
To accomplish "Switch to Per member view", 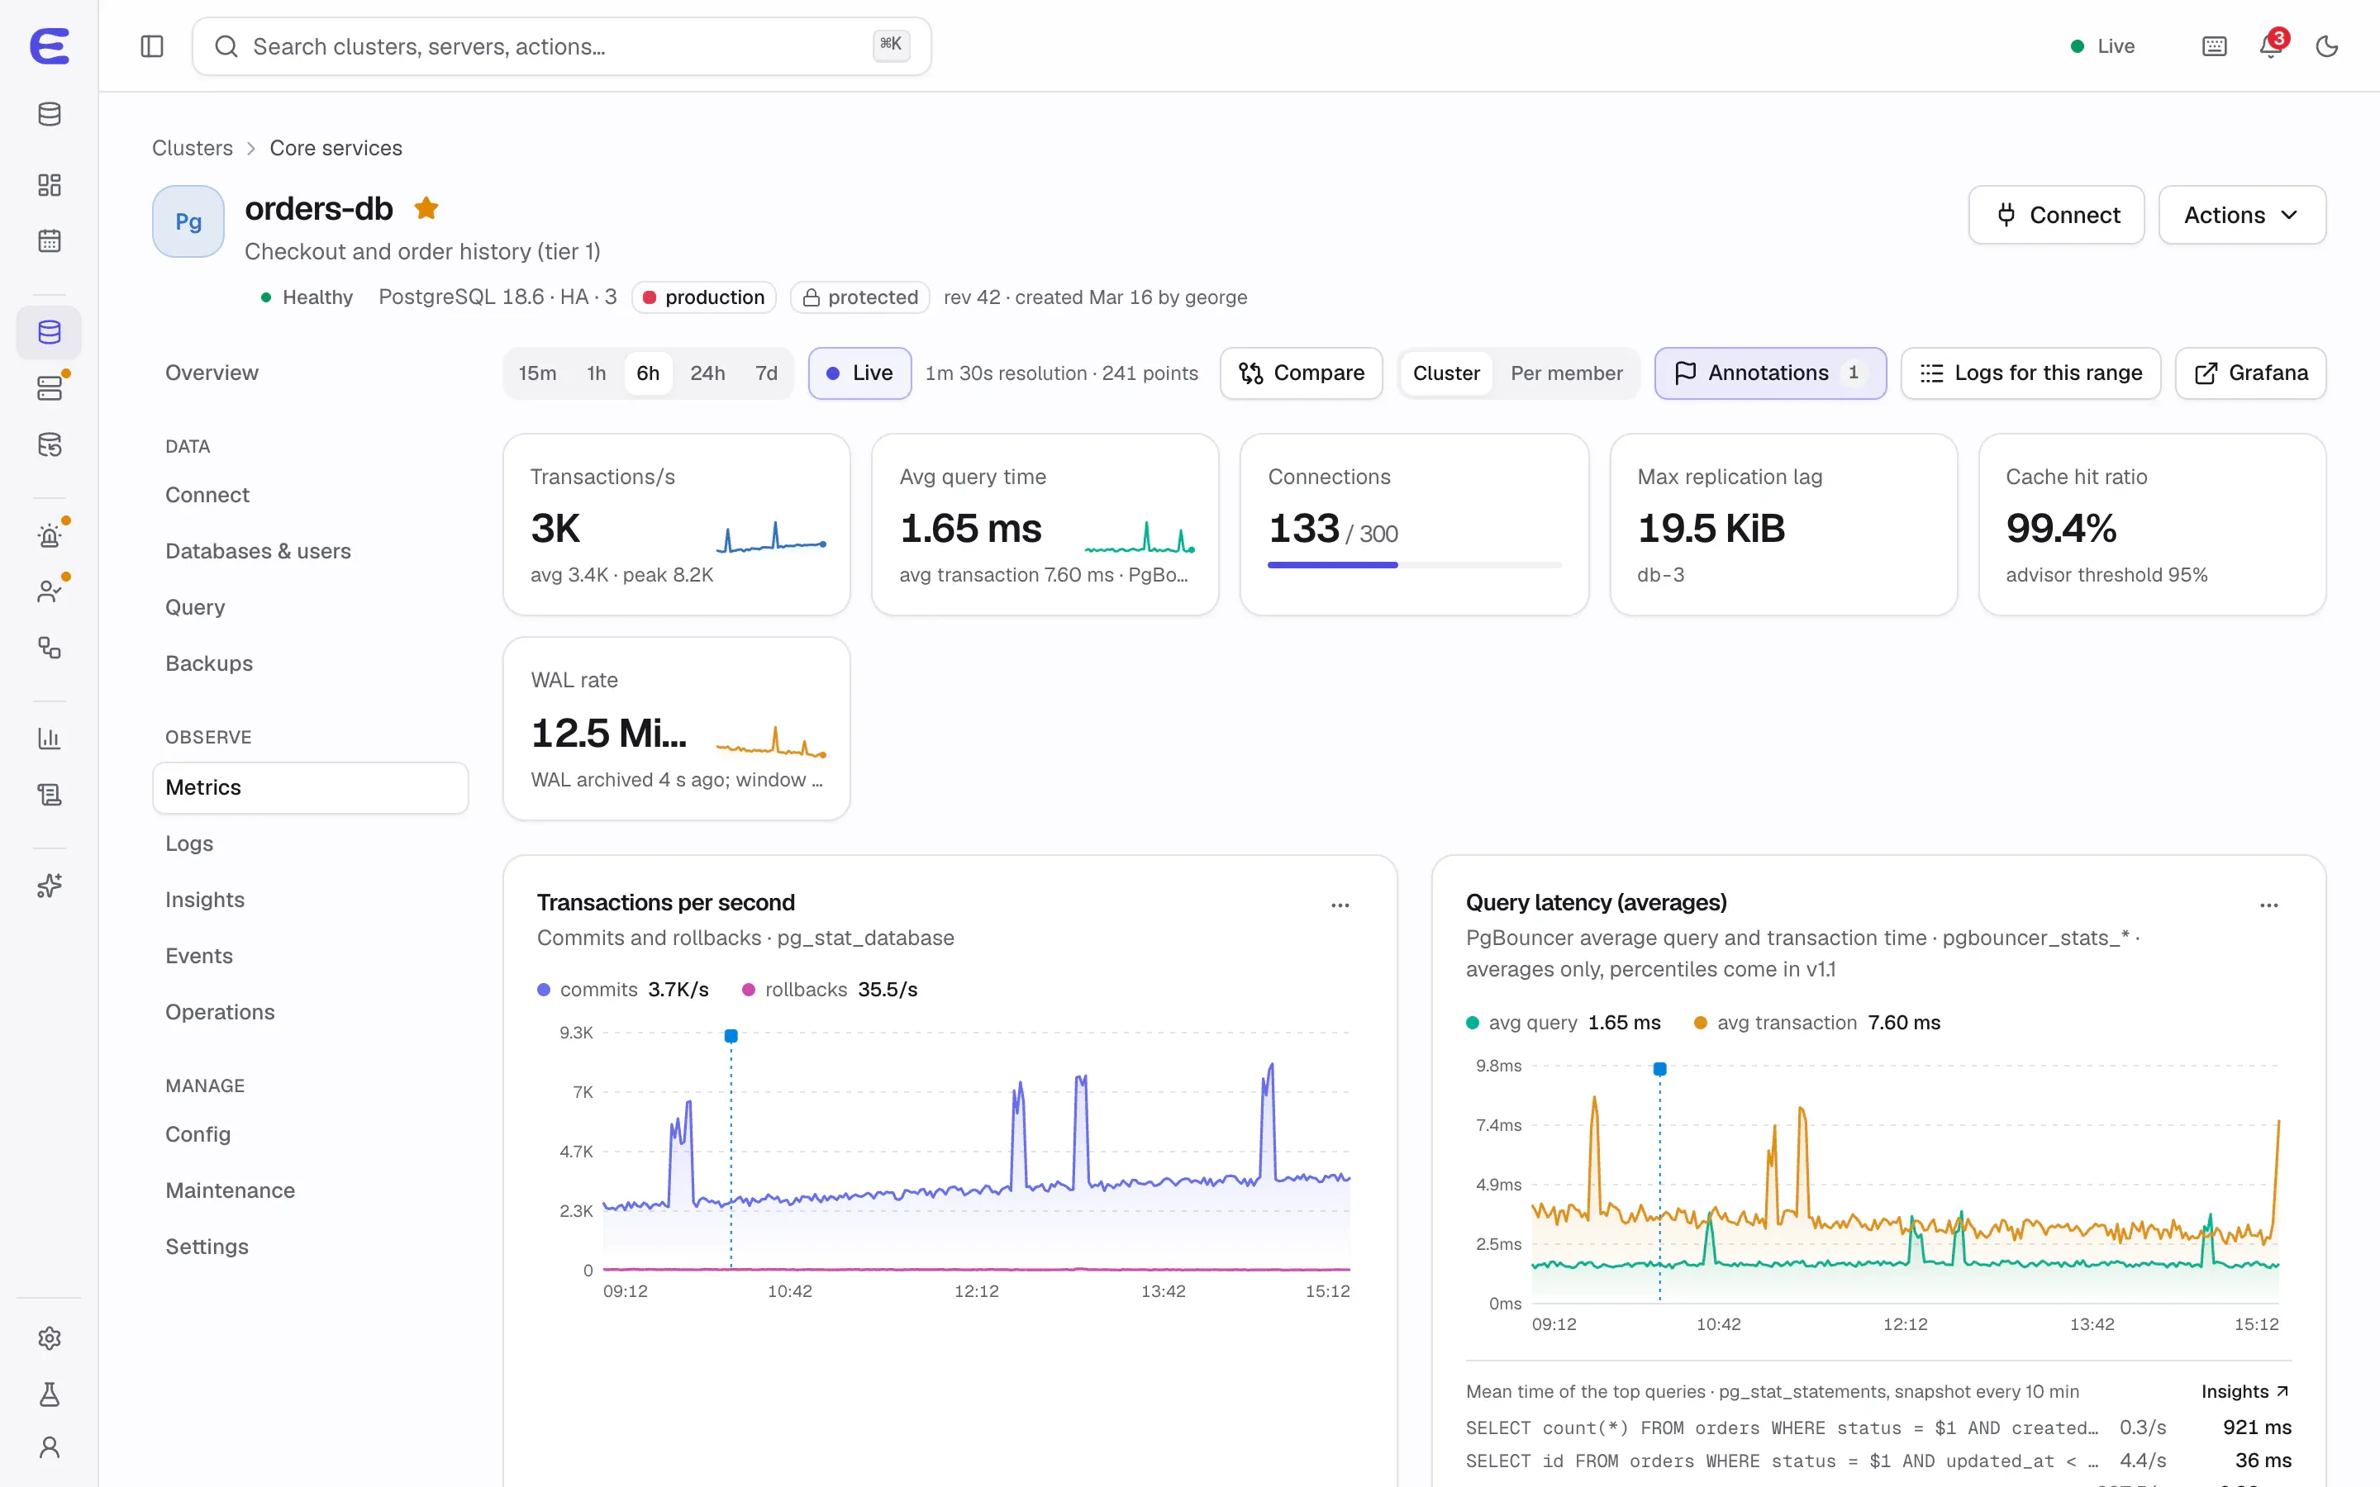I will [1566, 373].
